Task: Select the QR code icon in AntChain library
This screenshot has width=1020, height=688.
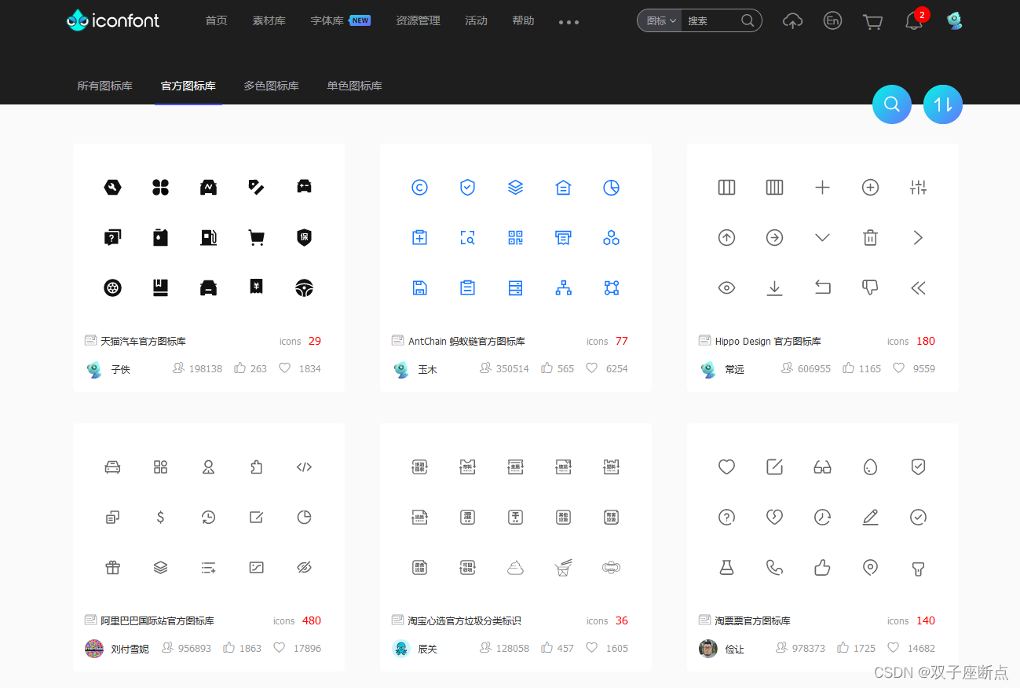Action: pyautogui.click(x=515, y=237)
